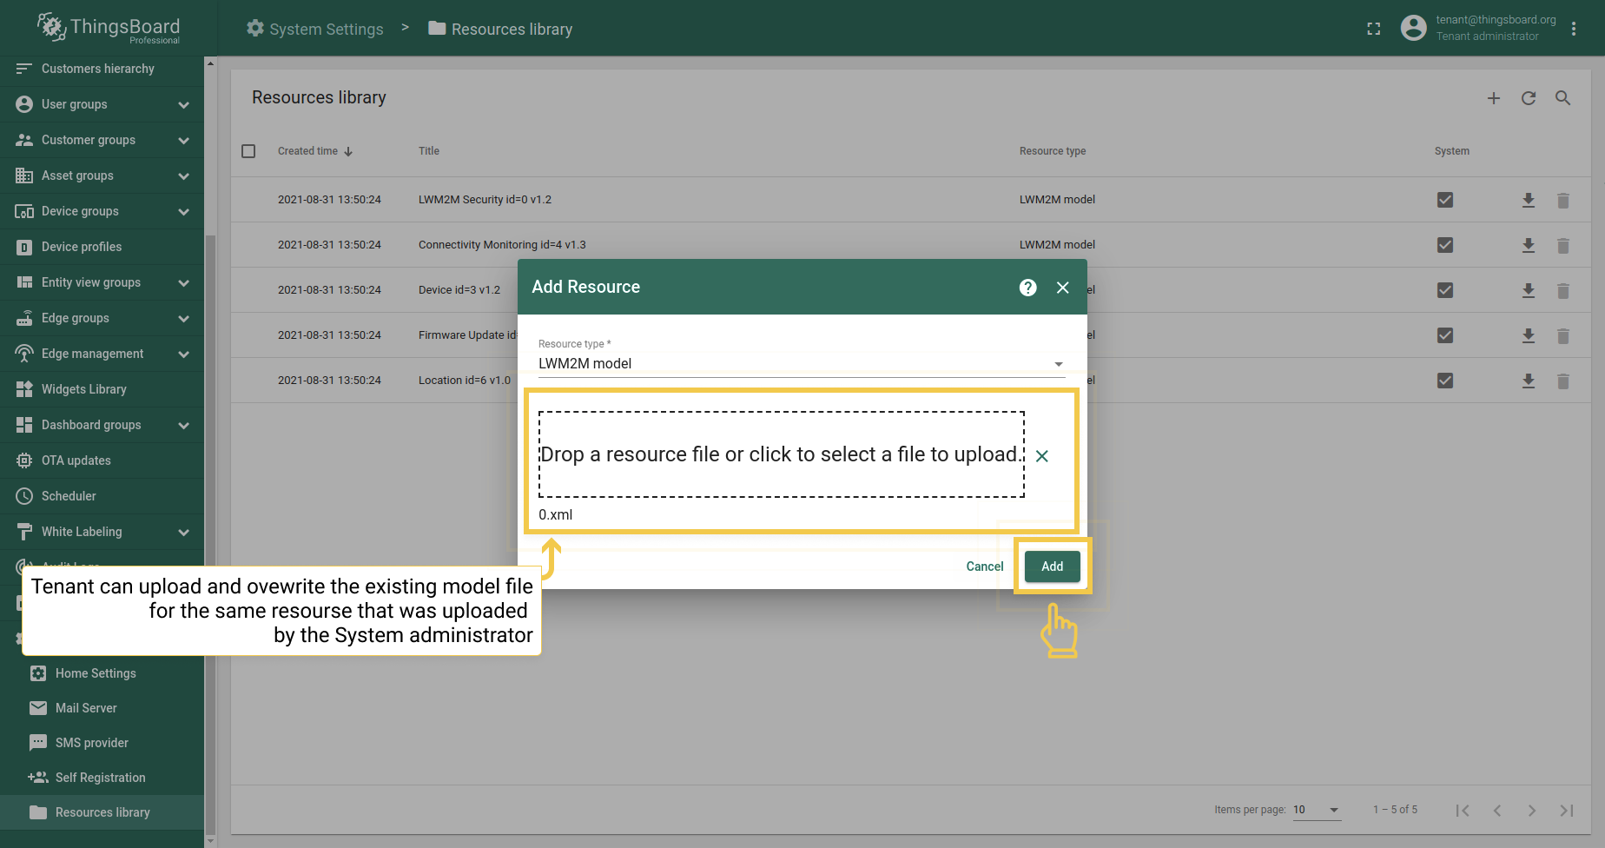Toggle System checkbox for Firmware Update row

pyautogui.click(x=1445, y=335)
